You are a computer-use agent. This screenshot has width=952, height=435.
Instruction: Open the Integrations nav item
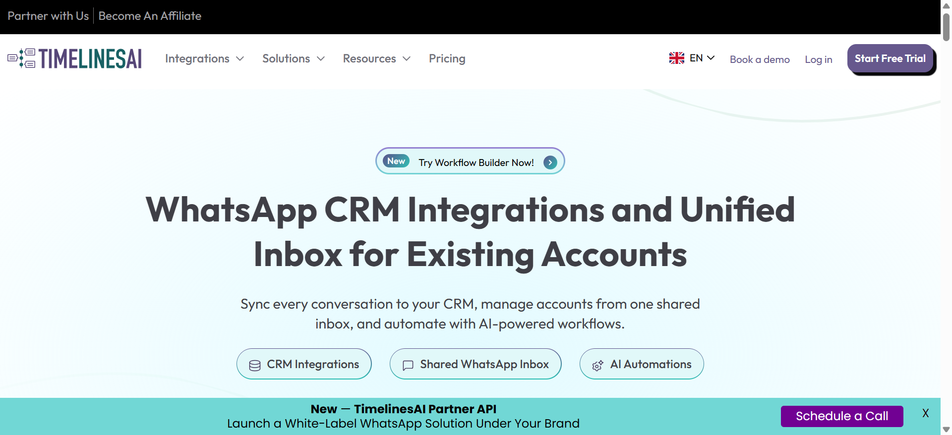click(197, 58)
